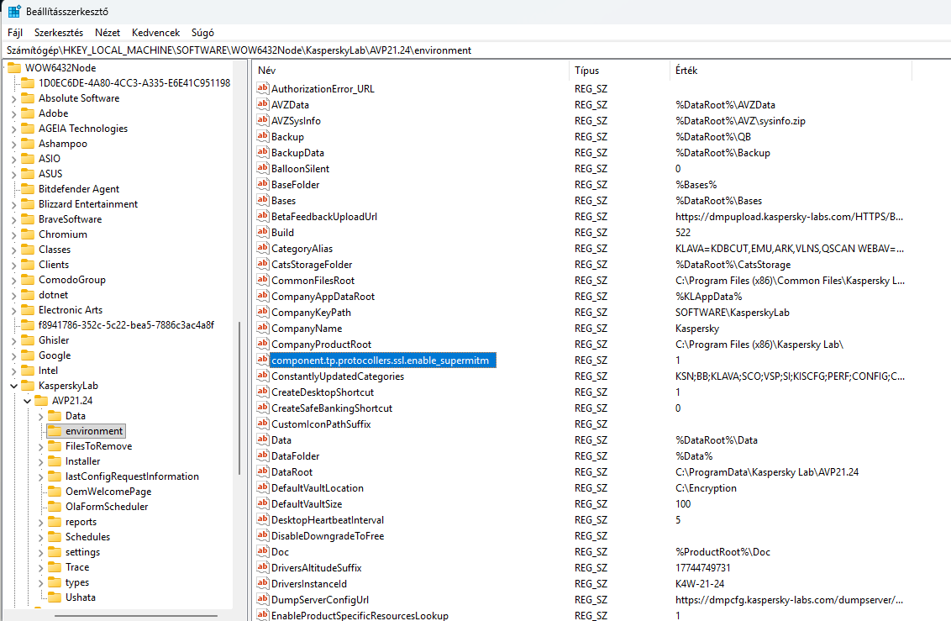Click the string icon beside AVZData

(263, 104)
